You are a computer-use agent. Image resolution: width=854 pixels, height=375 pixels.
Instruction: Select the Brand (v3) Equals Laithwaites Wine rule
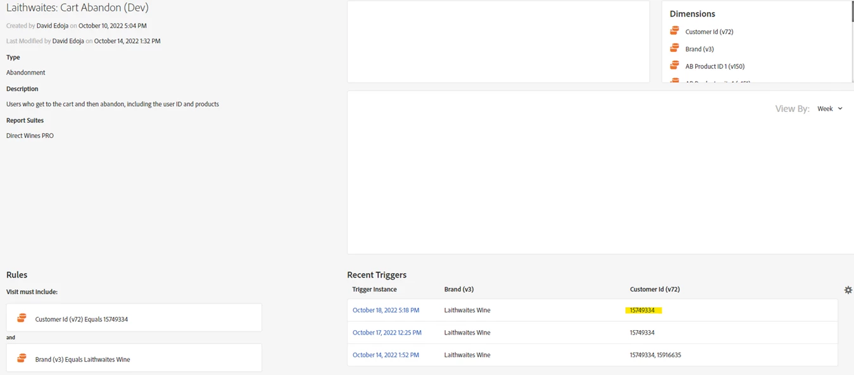pyautogui.click(x=134, y=358)
